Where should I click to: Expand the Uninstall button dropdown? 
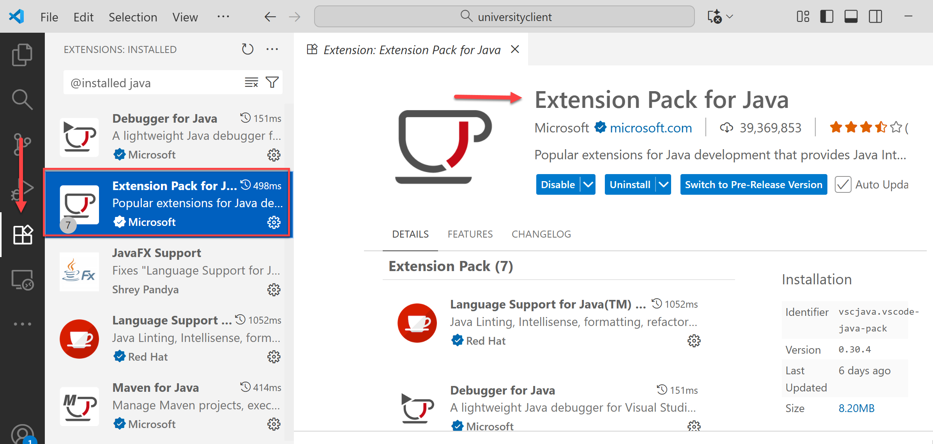664,185
